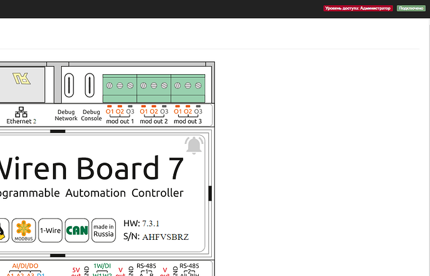The width and height of the screenshot is (430, 276).
Task: Click the screw above O1 of mod out 1
Action: click(110, 85)
